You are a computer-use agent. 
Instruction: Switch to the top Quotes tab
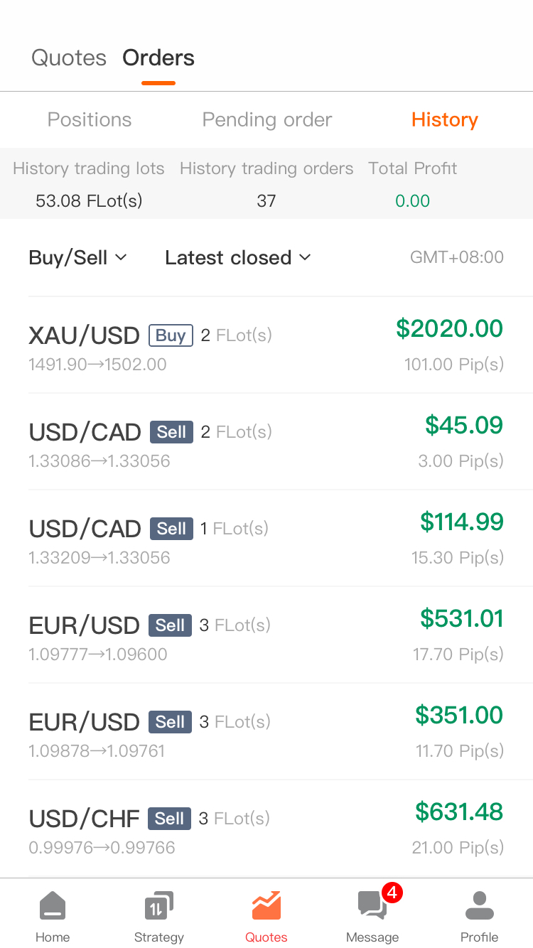[x=69, y=58]
